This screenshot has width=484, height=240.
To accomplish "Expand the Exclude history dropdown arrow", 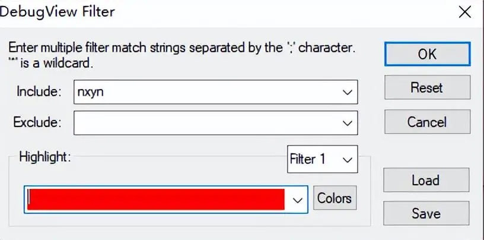I will (x=347, y=123).
